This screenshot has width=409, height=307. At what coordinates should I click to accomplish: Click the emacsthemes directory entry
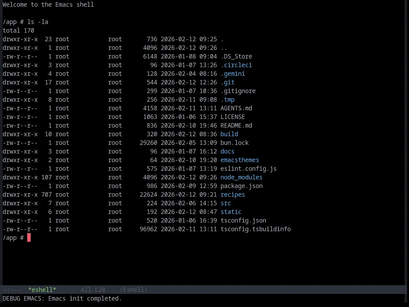click(x=240, y=160)
